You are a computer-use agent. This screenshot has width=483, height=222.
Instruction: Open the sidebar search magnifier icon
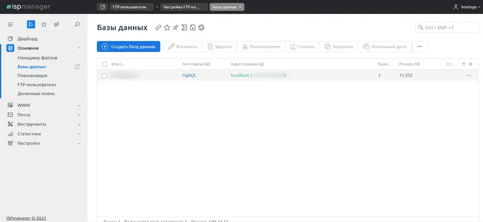77,24
